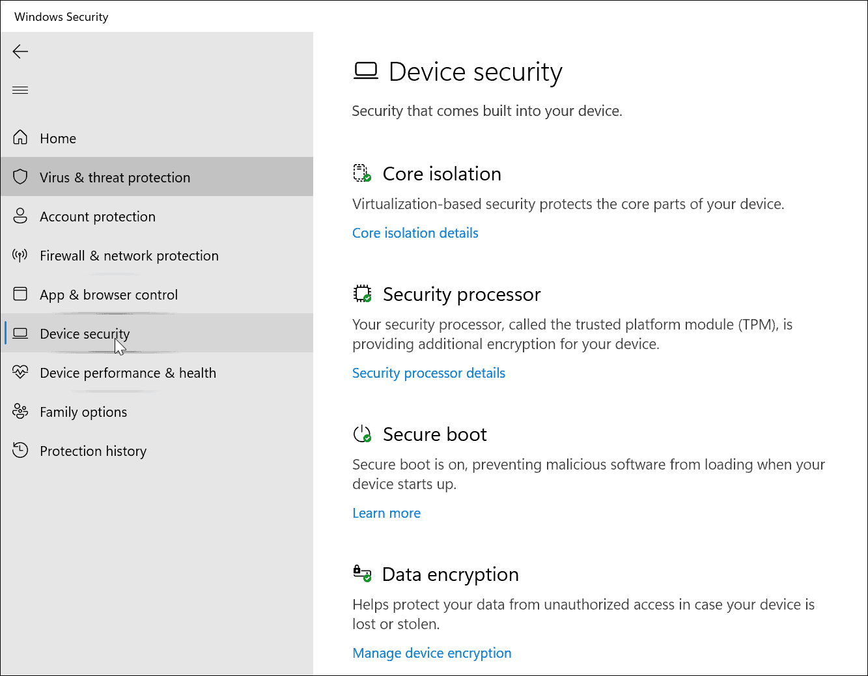The height and width of the screenshot is (676, 868).
Task: Click the Home house icon
Action: coord(20,137)
